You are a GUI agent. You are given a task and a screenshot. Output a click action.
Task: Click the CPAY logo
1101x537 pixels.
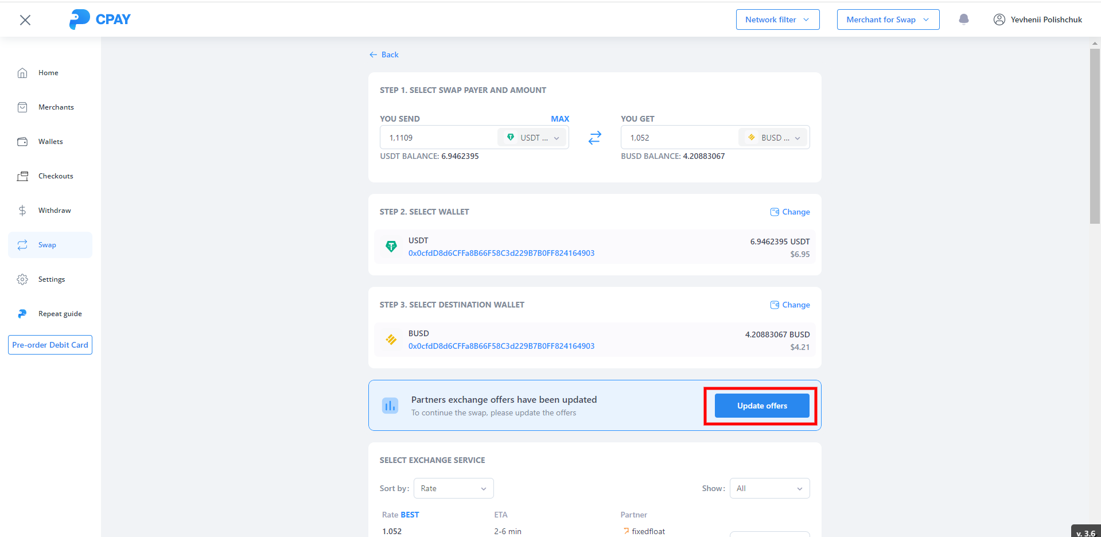(100, 20)
